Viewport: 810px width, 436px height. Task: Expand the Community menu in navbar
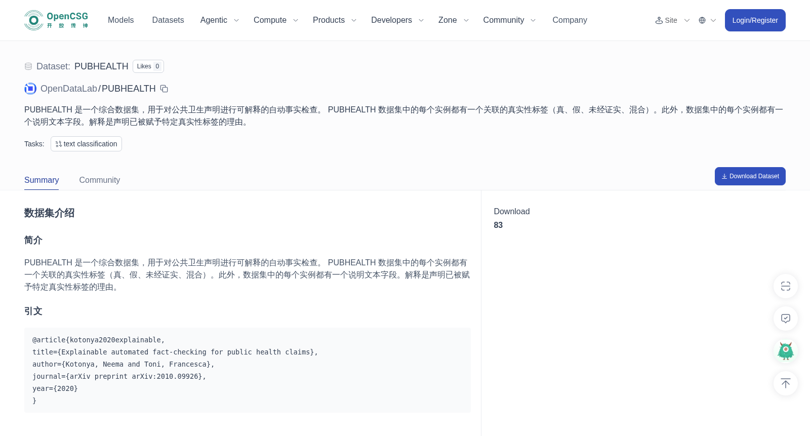click(x=509, y=20)
